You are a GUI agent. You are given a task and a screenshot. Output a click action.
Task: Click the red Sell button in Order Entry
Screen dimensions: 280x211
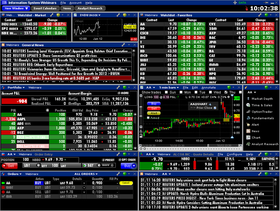(9, 166)
